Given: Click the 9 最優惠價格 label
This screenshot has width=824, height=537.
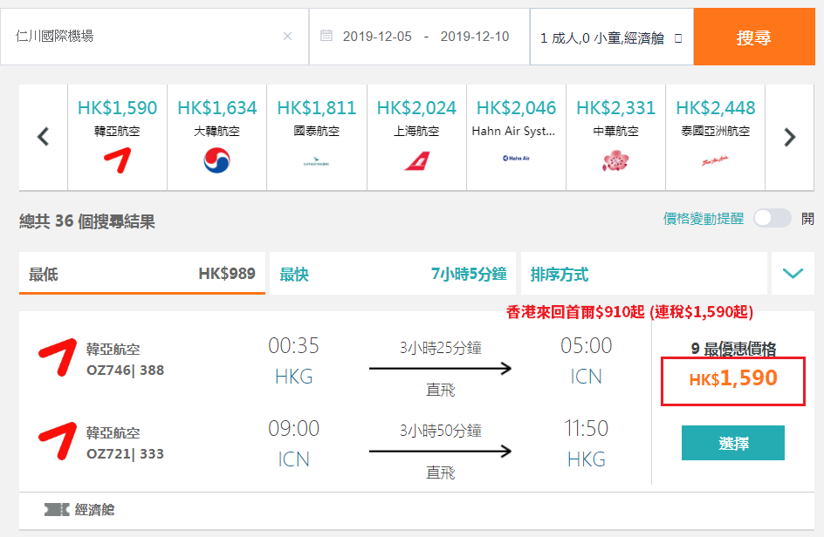Looking at the screenshot, I should tap(733, 349).
